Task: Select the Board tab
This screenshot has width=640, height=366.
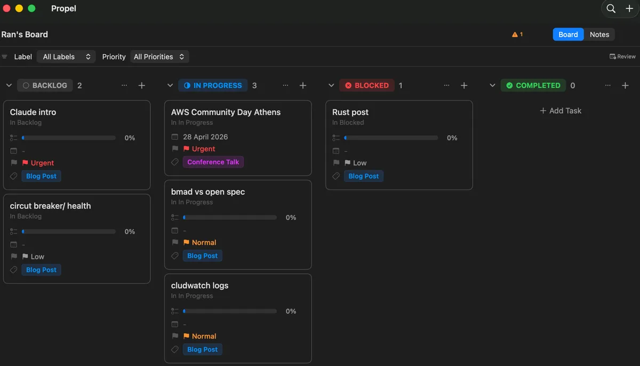Action: click(567, 34)
